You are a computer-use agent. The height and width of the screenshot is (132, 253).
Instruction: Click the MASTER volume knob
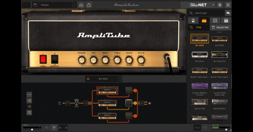[129, 60]
